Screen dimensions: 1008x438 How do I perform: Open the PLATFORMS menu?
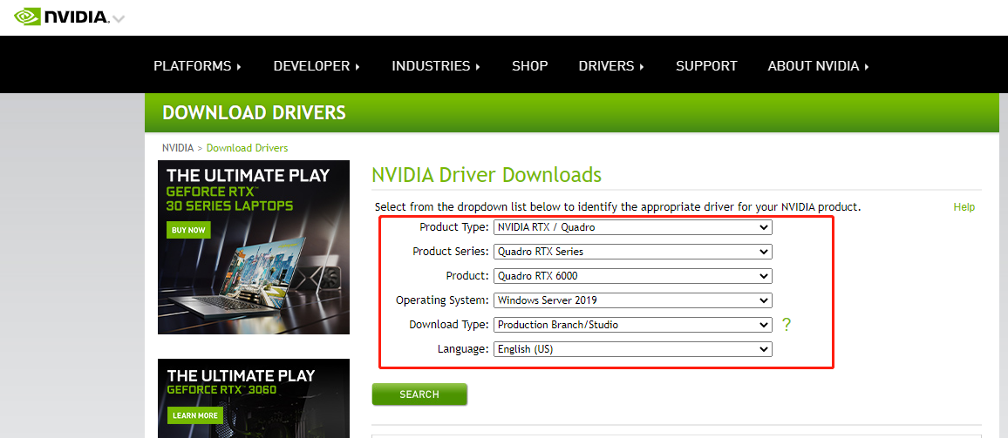point(197,66)
